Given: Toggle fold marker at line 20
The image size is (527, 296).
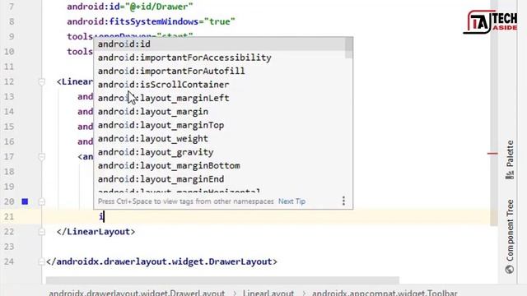Looking at the screenshot, I should click(42, 201).
